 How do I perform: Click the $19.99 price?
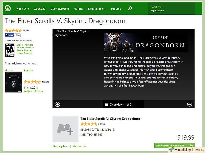[x=186, y=137]
